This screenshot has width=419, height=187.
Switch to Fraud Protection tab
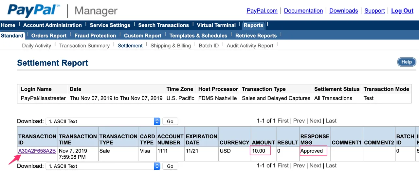95,36
